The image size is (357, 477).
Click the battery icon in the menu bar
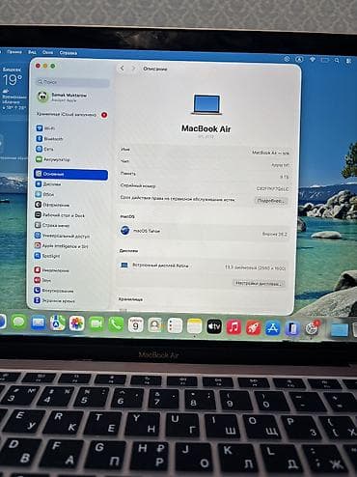[x=325, y=60]
